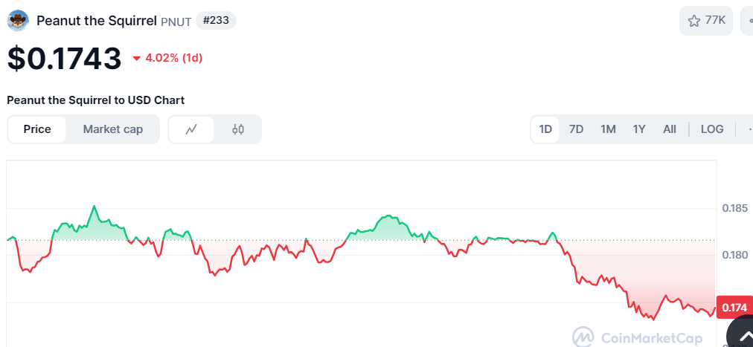Click the red 0.174 current price tag
Image resolution: width=753 pixels, height=347 pixels.
(x=734, y=308)
